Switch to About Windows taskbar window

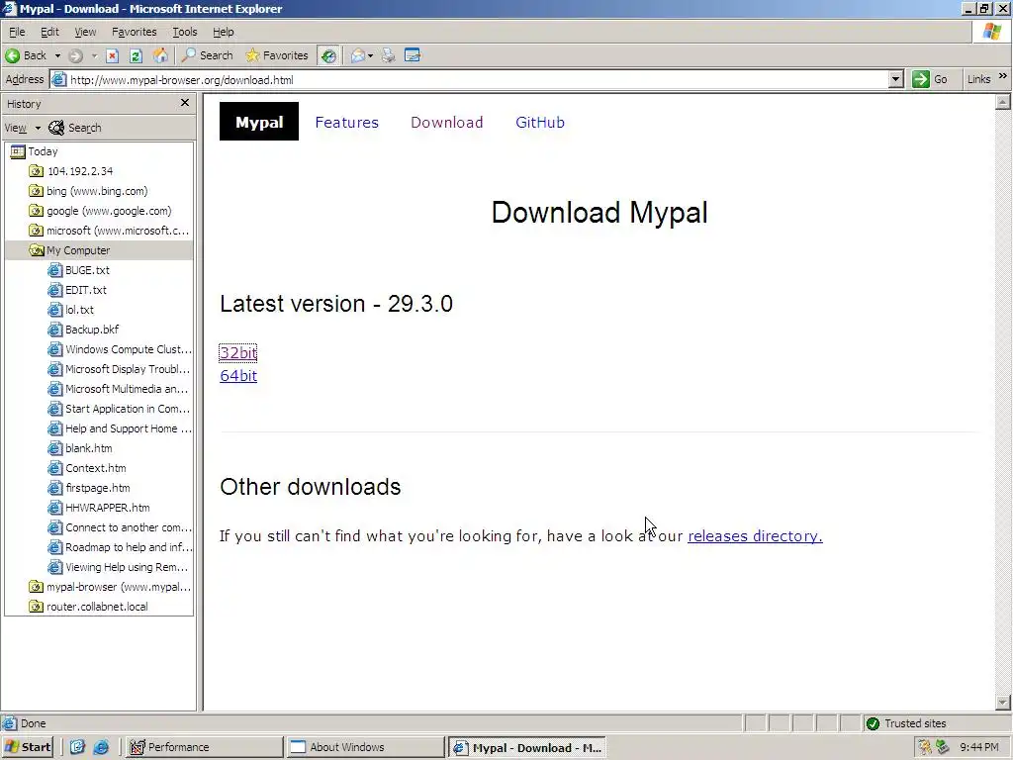click(x=365, y=747)
